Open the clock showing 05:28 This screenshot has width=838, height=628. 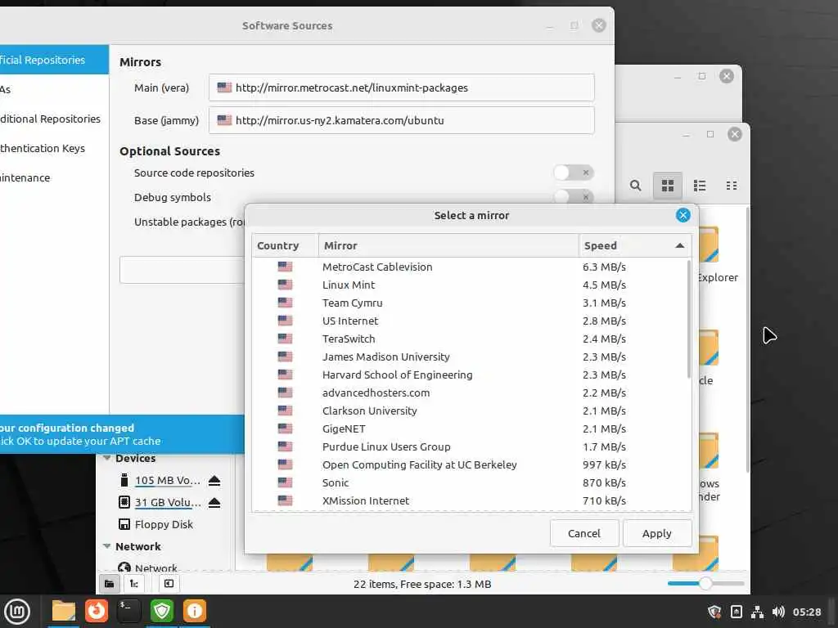point(806,612)
